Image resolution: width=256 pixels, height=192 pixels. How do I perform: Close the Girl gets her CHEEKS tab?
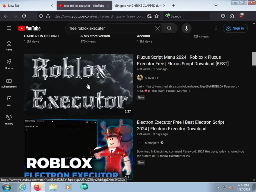(164, 5)
